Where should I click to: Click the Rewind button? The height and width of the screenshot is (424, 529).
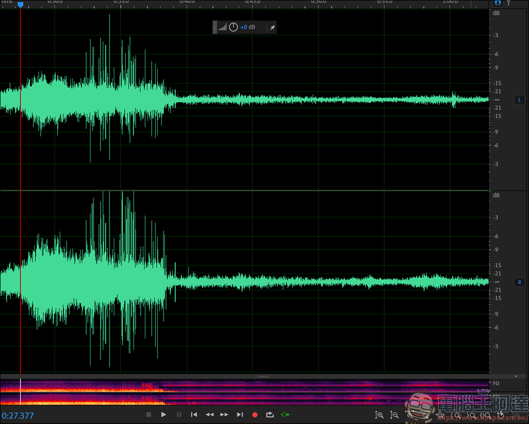point(209,415)
